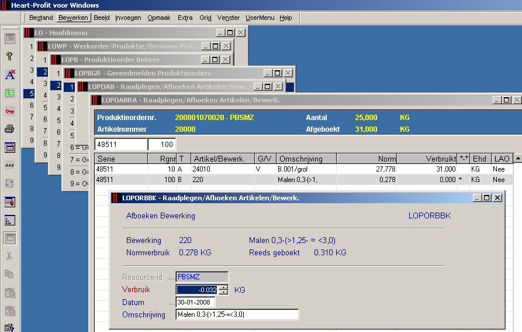The height and width of the screenshot is (332, 522).
Task: Click the LOPB - Produktieorder Beheer title bar
Action: pyautogui.click(x=141, y=60)
